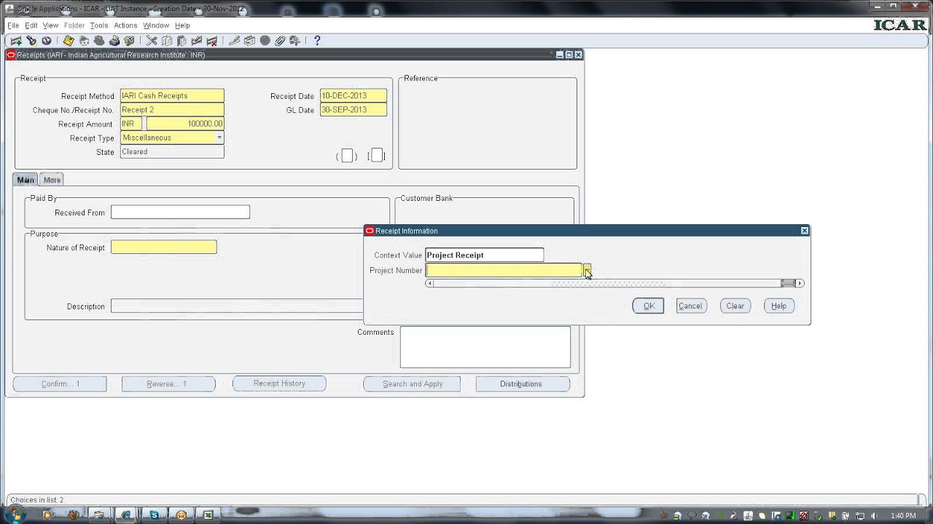
Task: Click the Receipt Date field
Action: pyautogui.click(x=354, y=95)
